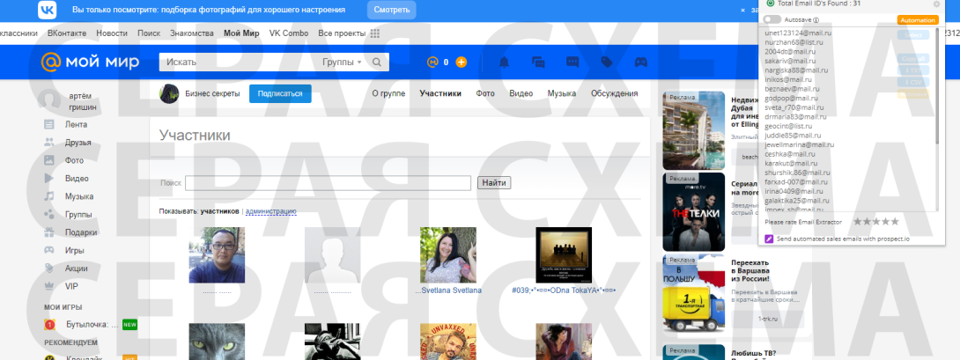Open the Мой Мир home logo
This screenshot has height=360, width=960.
[x=90, y=62]
